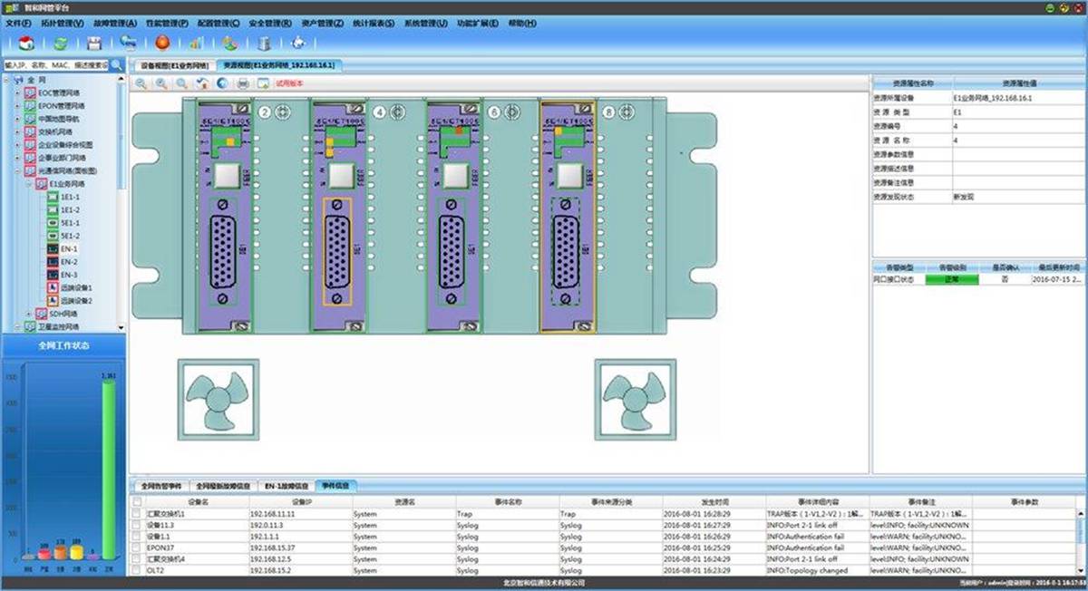
Task: Click the search magnifier beside search box
Action: pyautogui.click(x=115, y=65)
